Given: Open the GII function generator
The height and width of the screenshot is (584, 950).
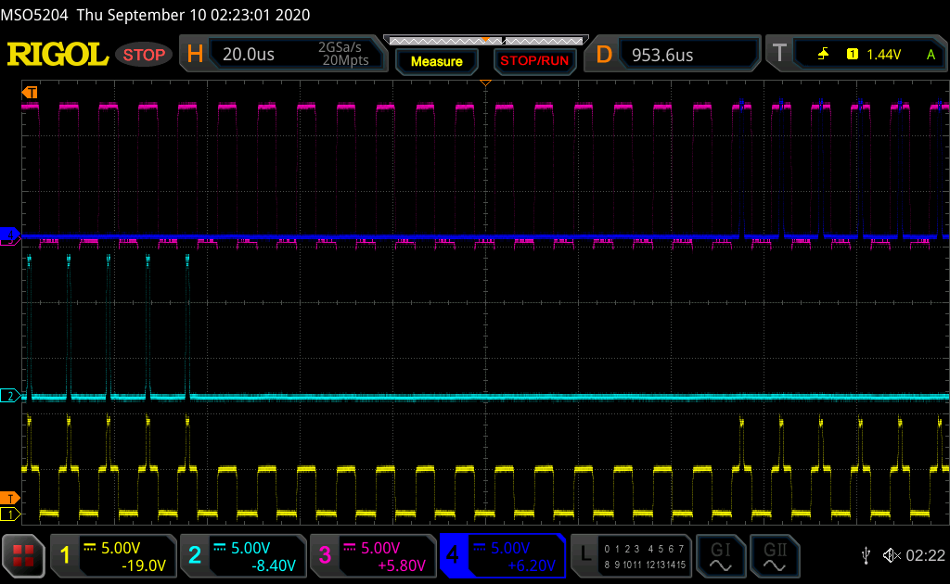Looking at the screenshot, I should coord(775,556).
